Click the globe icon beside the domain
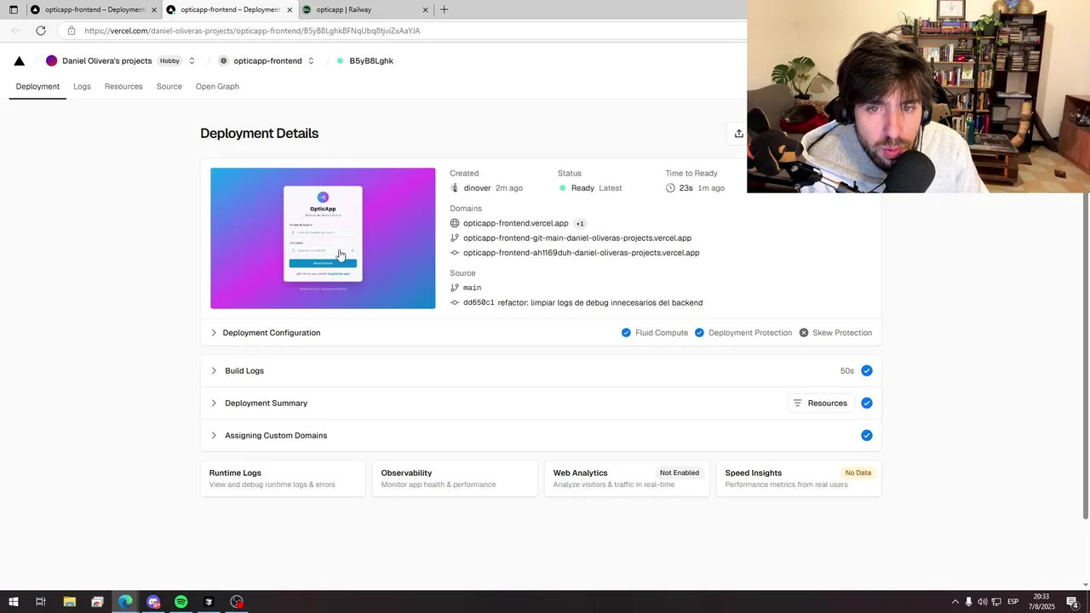Image resolution: width=1090 pixels, height=613 pixels. [x=455, y=223]
